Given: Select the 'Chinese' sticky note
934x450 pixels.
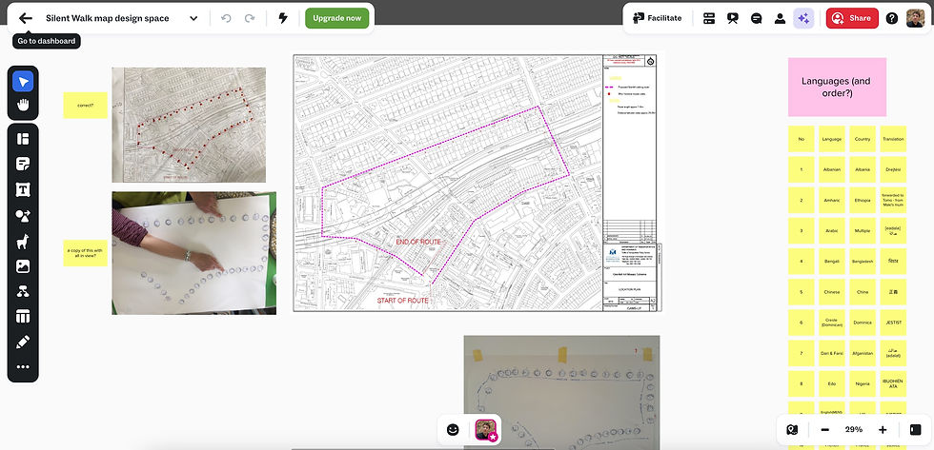Looking at the screenshot, I should [831, 292].
